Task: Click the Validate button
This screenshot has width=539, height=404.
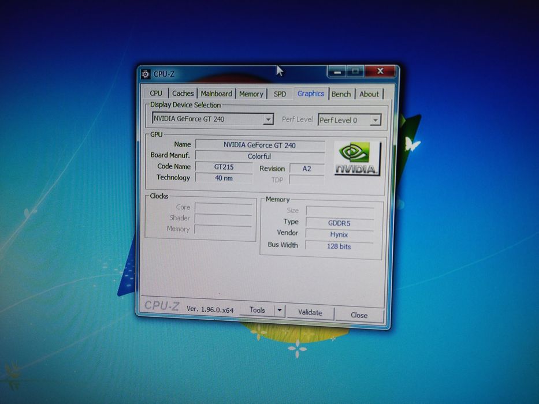Action: [310, 312]
